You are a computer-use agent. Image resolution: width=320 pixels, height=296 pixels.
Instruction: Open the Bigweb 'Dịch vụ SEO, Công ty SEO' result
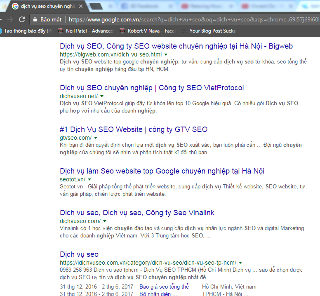tap(176, 46)
